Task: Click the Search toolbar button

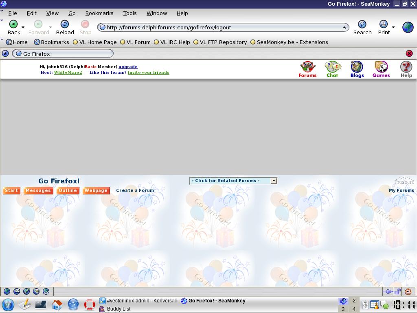Action: pos(362,27)
